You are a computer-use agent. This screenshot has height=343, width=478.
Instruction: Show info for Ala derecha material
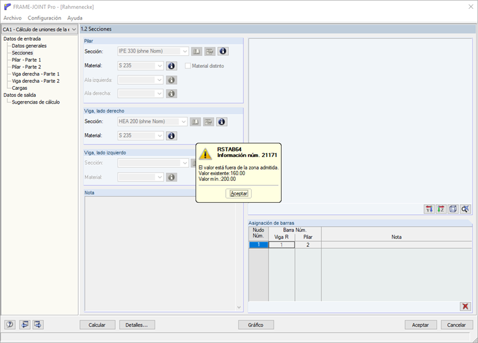(x=171, y=94)
